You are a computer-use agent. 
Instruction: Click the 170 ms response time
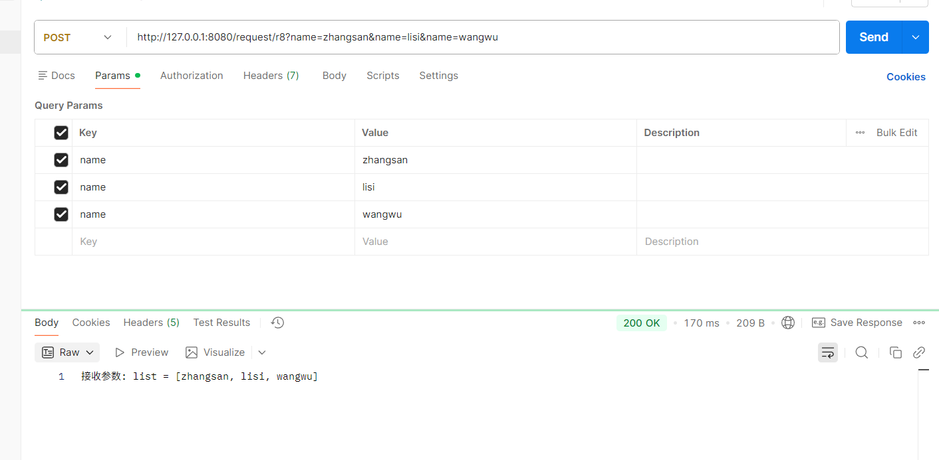pos(702,323)
